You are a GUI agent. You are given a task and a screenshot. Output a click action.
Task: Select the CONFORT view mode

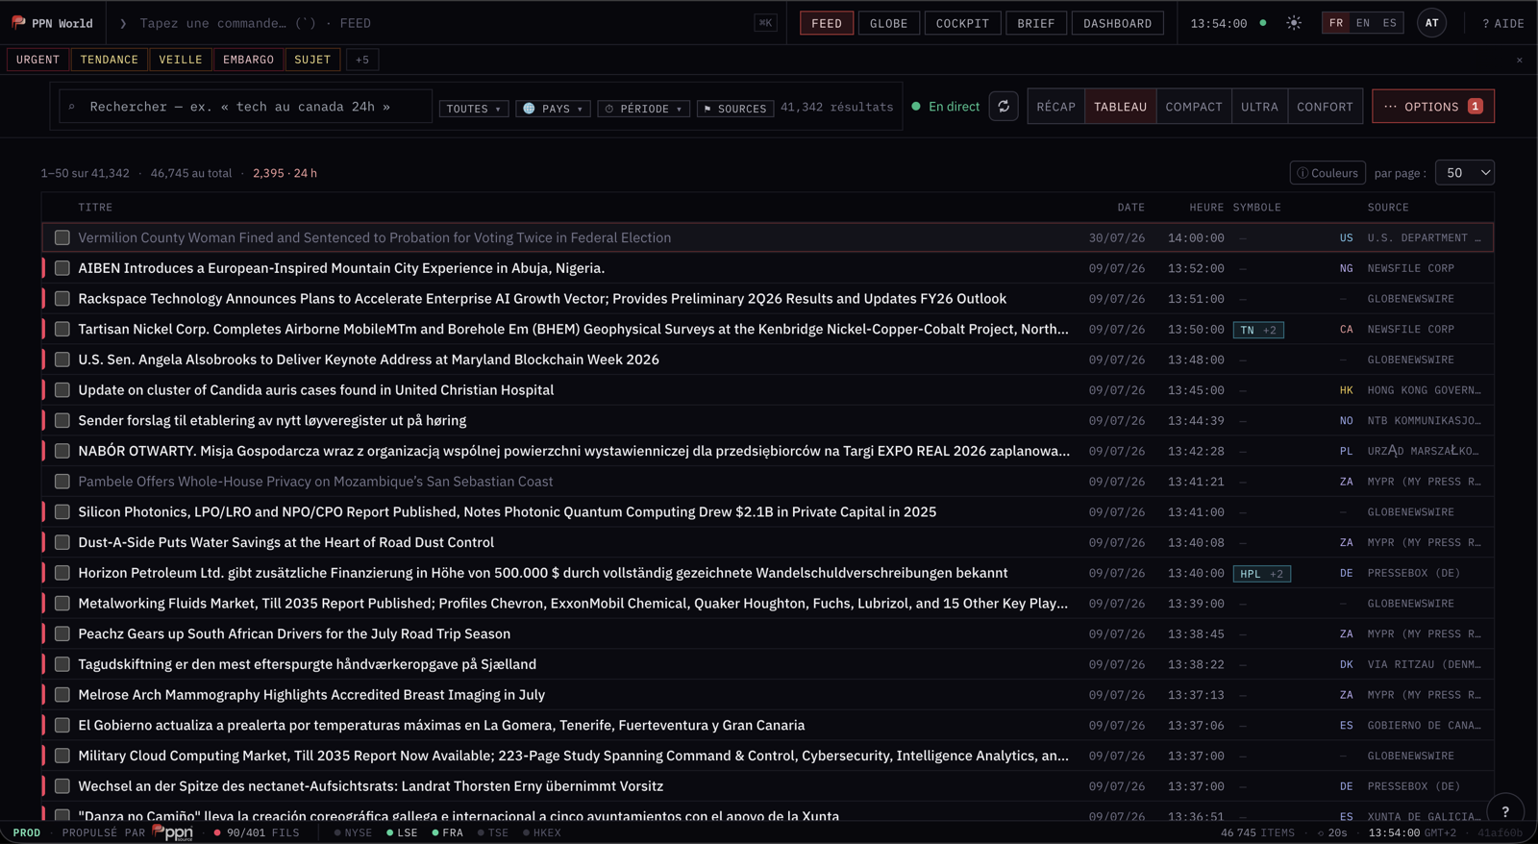tap(1325, 107)
